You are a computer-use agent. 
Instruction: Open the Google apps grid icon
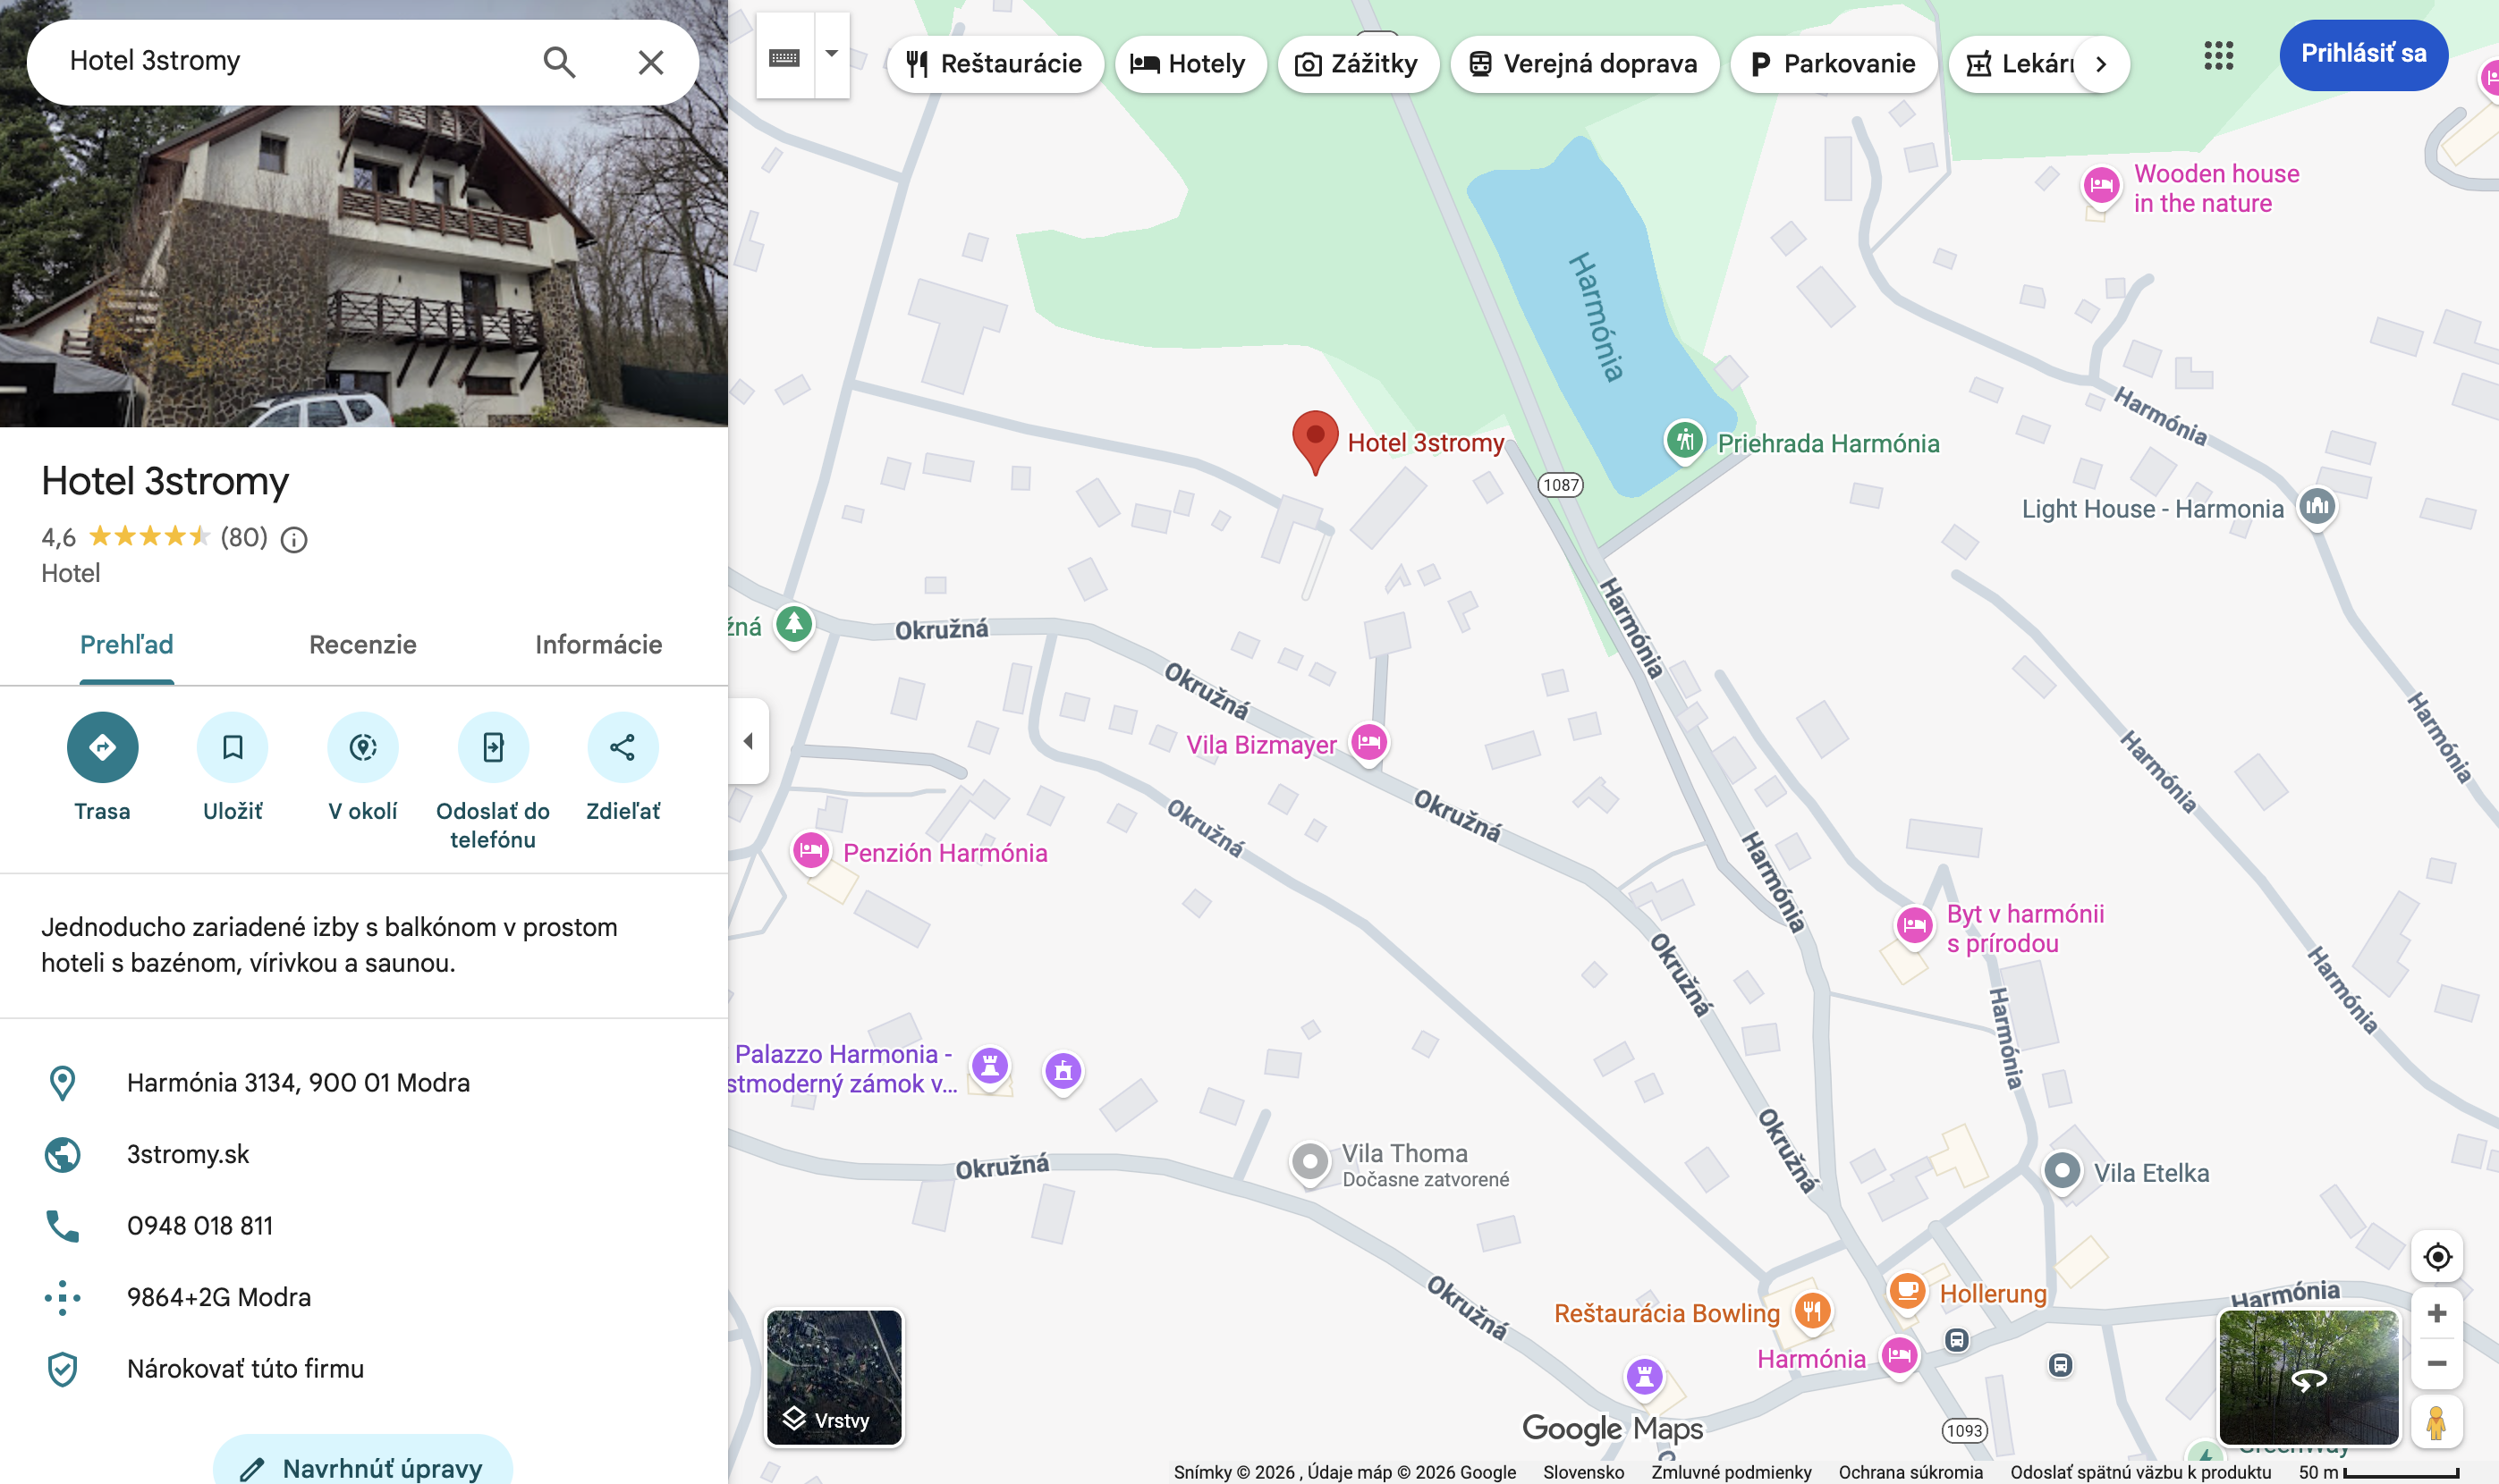[x=2218, y=56]
